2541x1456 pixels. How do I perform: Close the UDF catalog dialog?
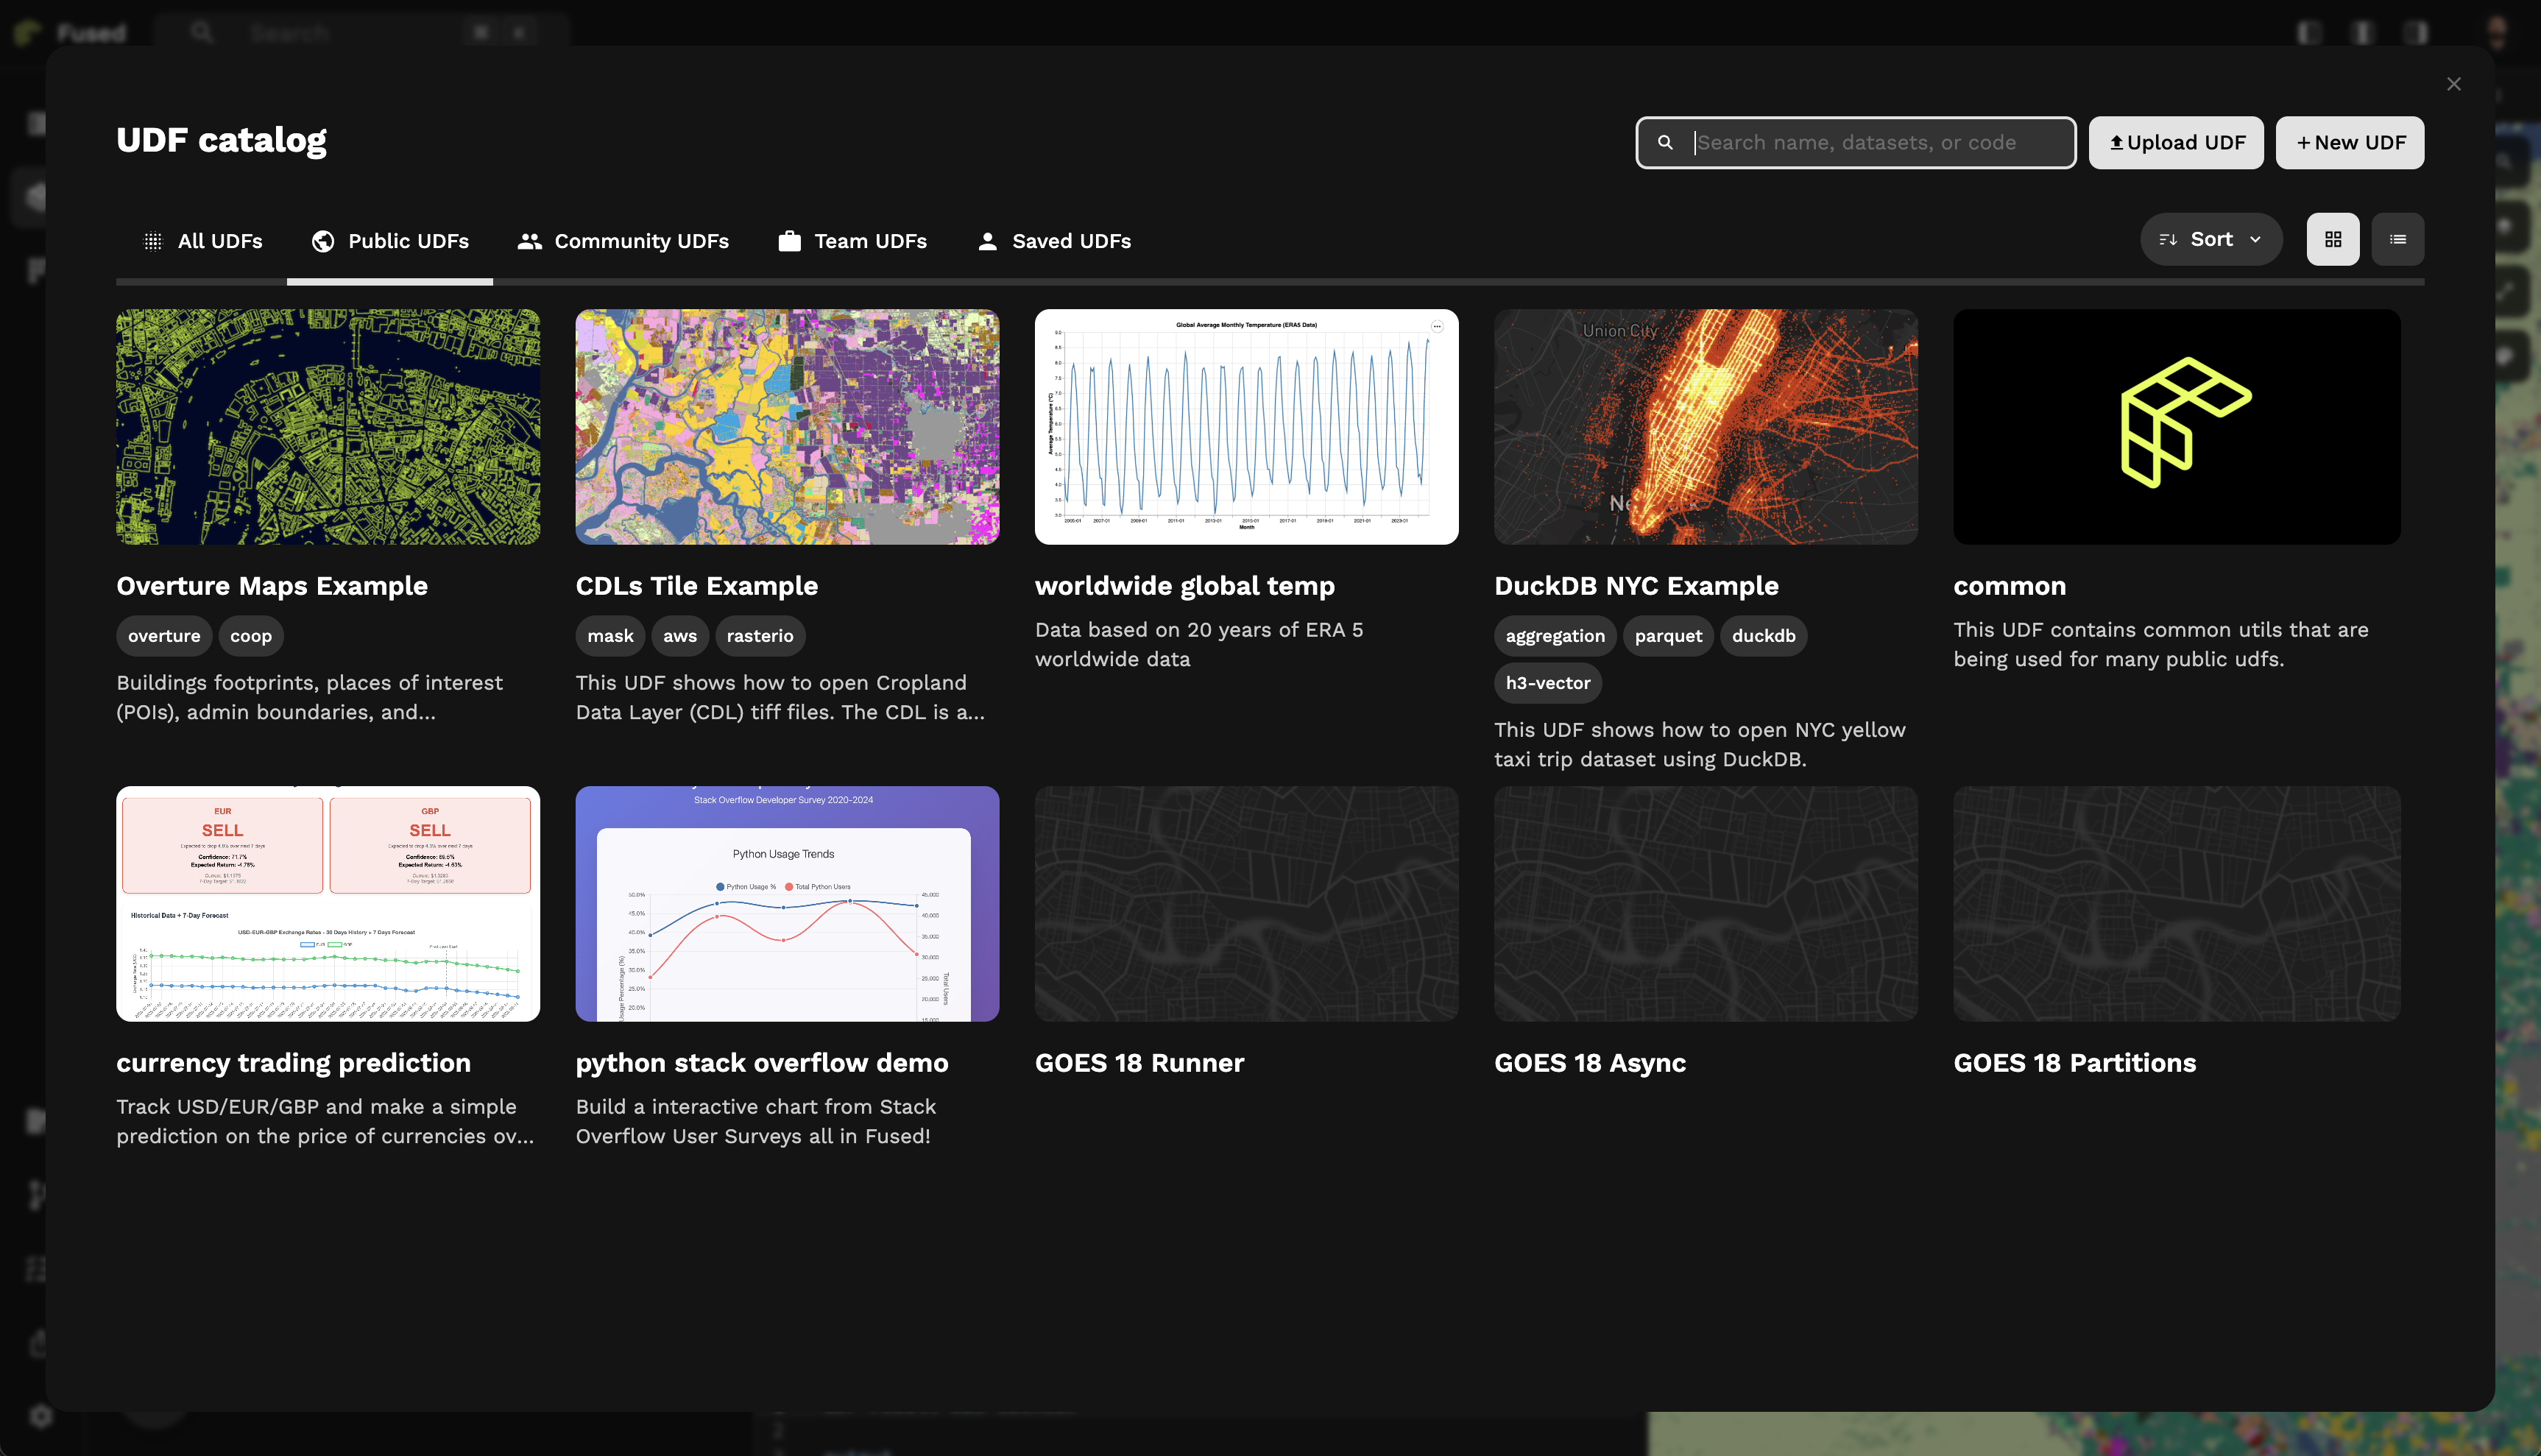(x=2453, y=84)
